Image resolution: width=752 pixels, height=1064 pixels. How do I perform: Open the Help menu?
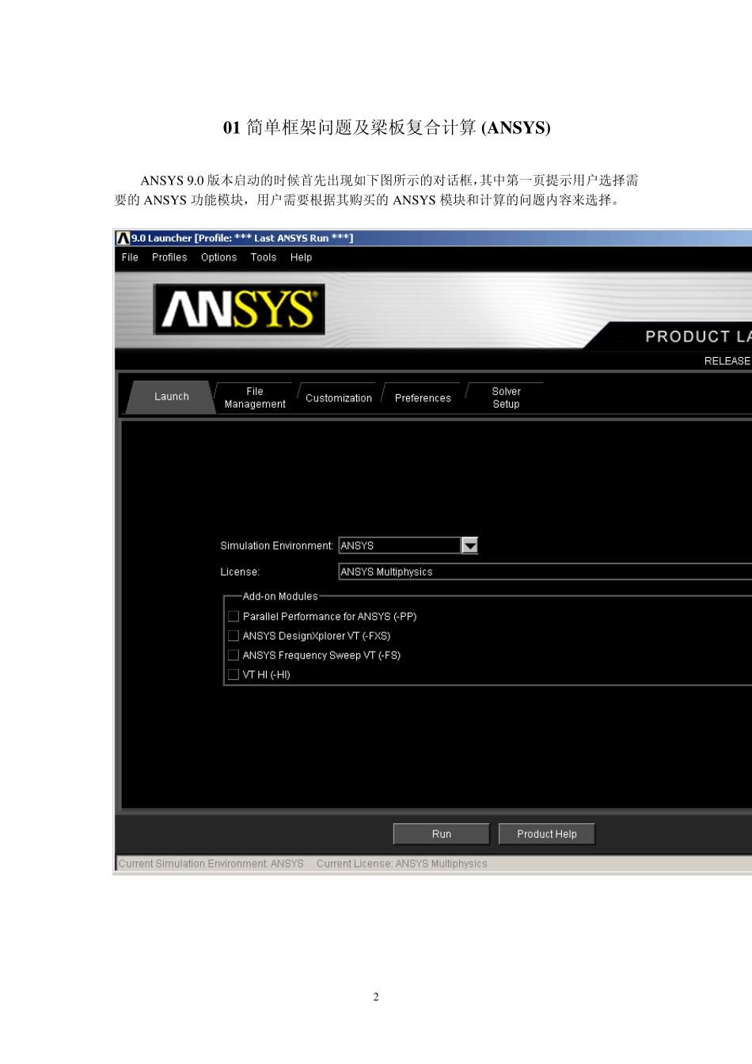click(x=301, y=257)
